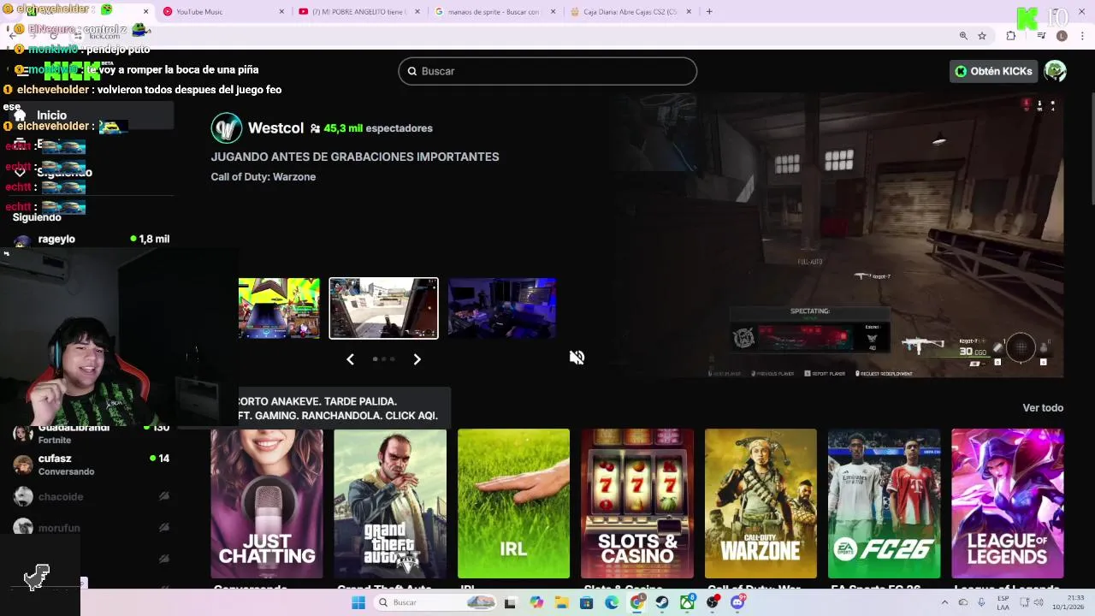The image size is (1095, 616).
Task: Open the Call of Duty: Warzone category link
Action: (x=263, y=177)
